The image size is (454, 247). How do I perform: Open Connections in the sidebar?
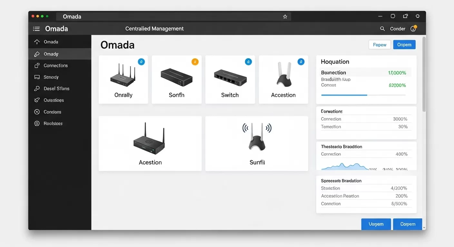[60, 66]
